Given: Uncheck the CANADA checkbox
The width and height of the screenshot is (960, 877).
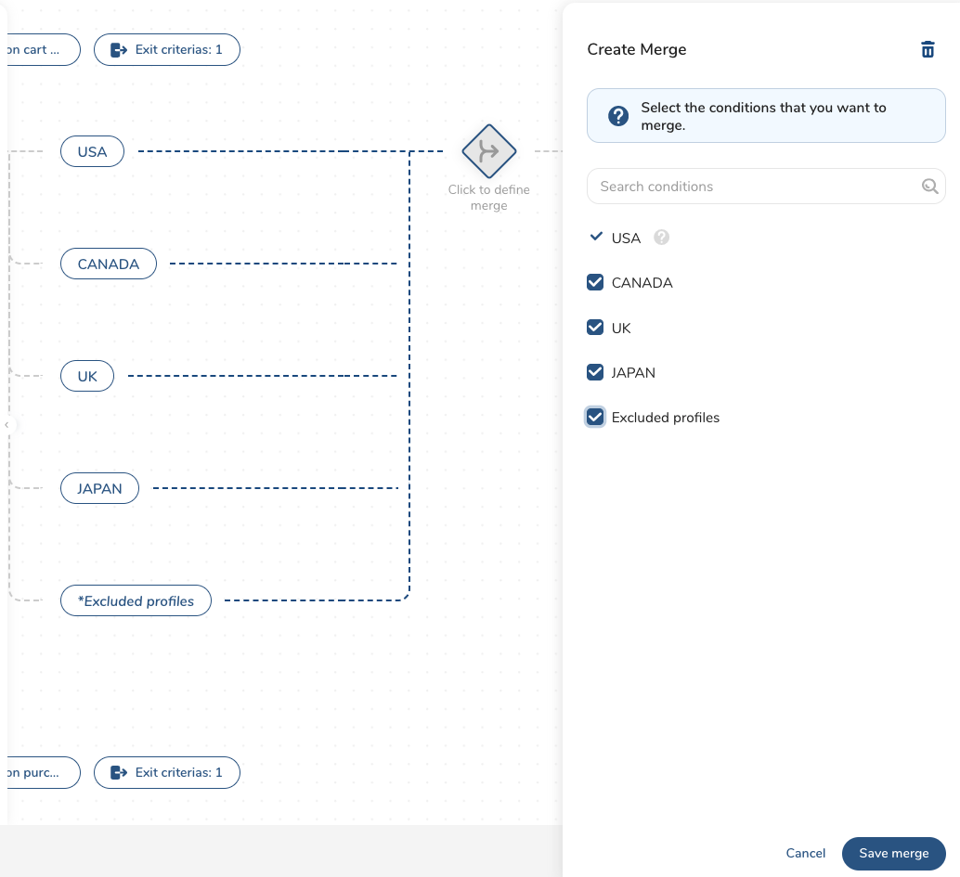Looking at the screenshot, I should (x=596, y=283).
